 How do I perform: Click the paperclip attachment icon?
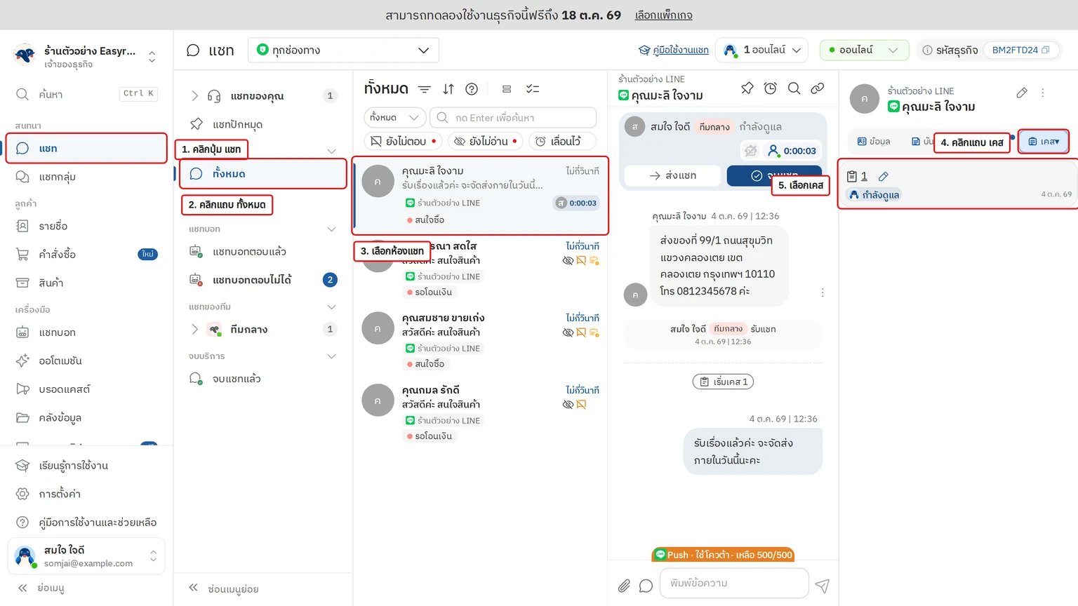pyautogui.click(x=624, y=586)
